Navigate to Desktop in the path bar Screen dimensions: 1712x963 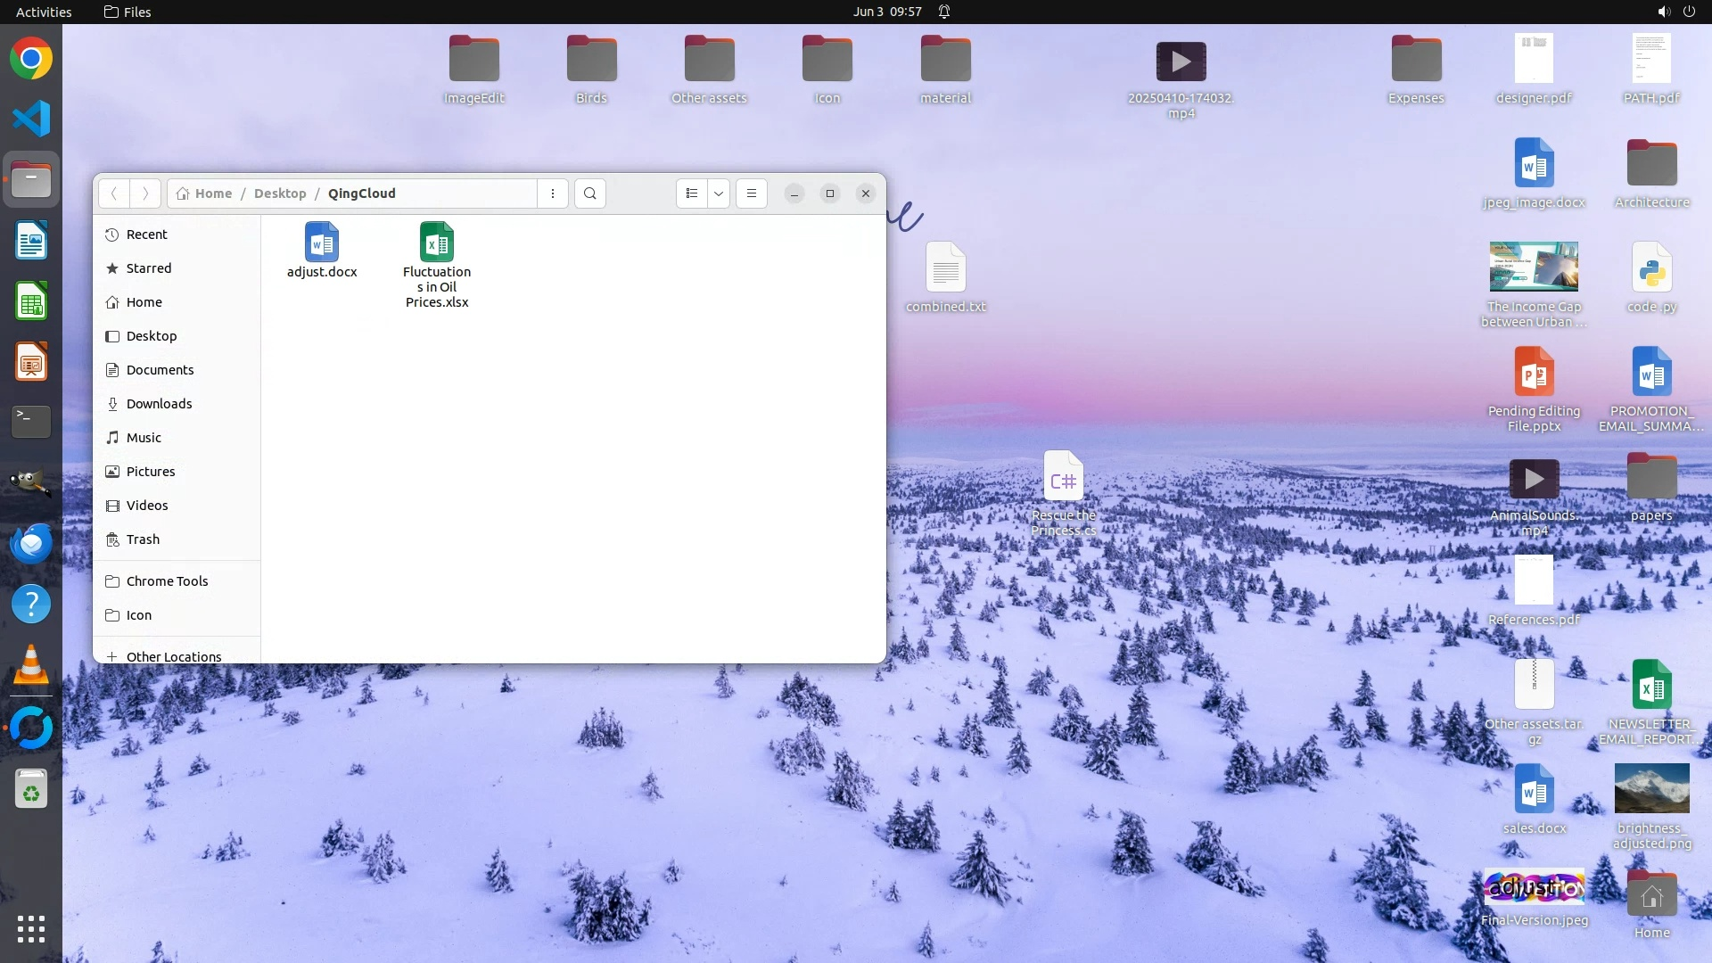(x=280, y=193)
